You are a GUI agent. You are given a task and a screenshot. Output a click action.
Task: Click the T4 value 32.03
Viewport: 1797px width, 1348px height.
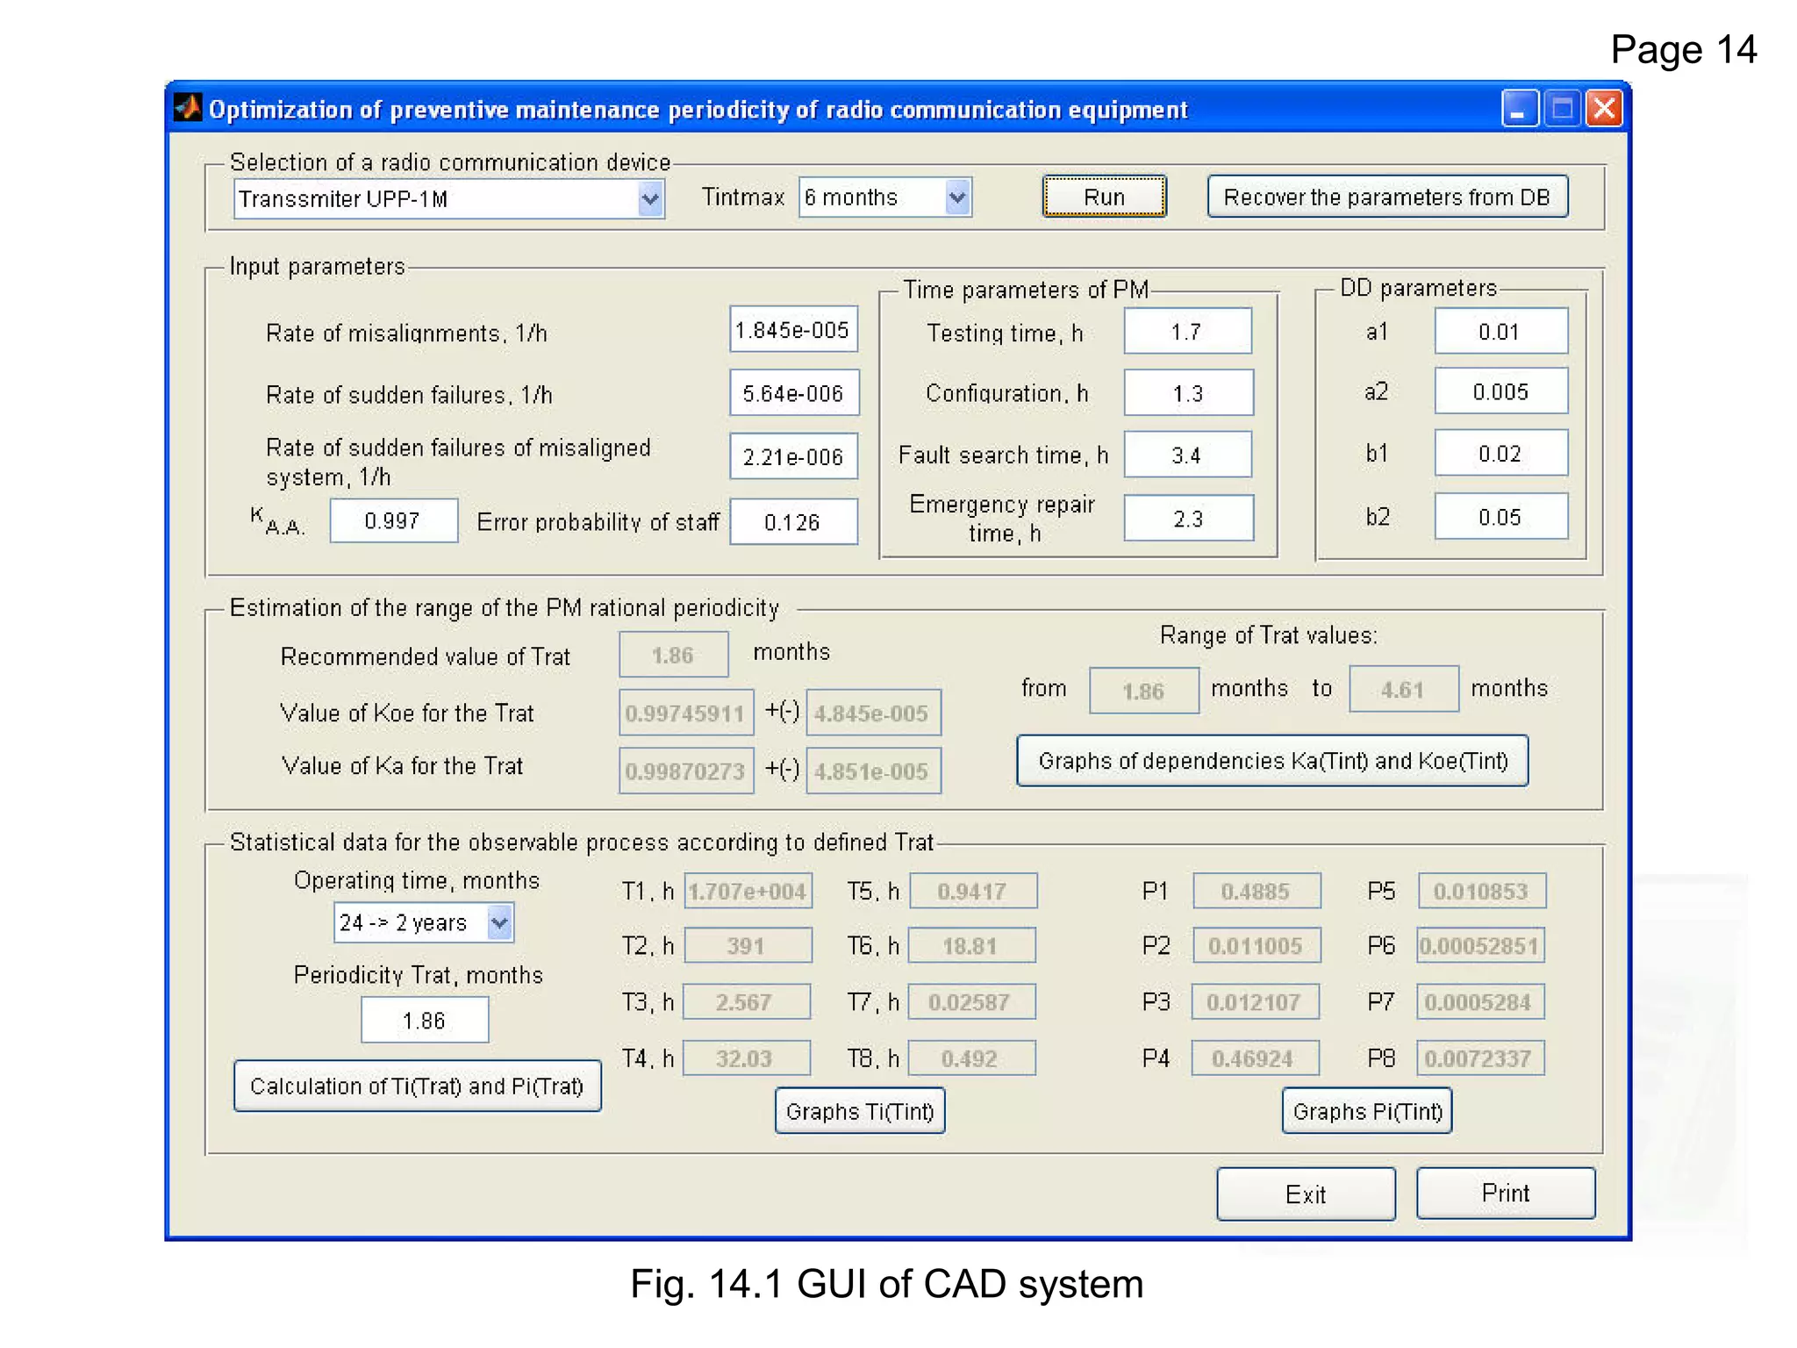tap(747, 1058)
